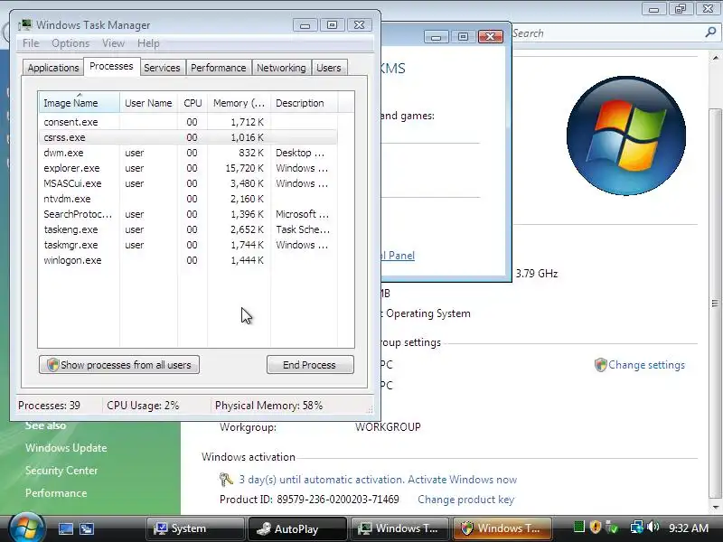The height and width of the screenshot is (542, 723).
Task: Click Activate Windows now link
Action: (x=462, y=480)
